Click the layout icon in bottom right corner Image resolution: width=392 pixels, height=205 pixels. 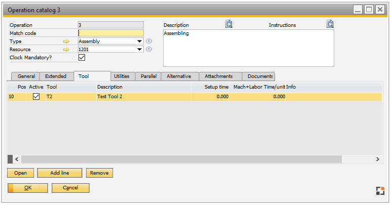pyautogui.click(x=380, y=190)
